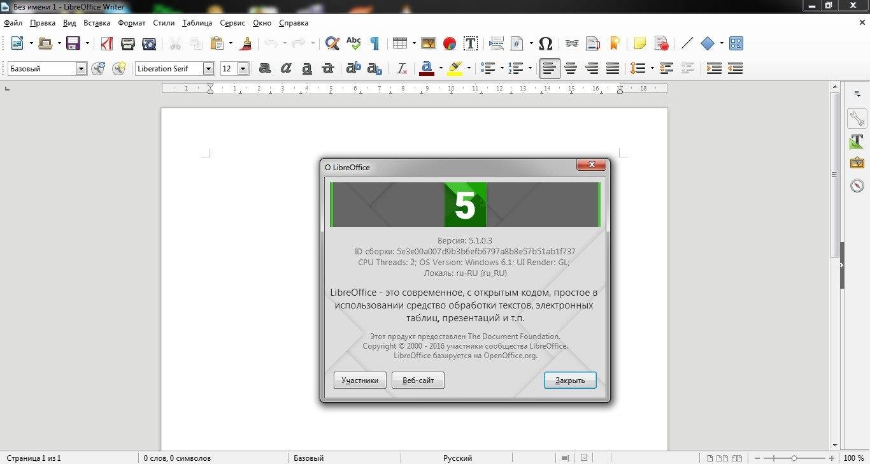Open sidebar Styles and Formatting icon

pyautogui.click(x=857, y=141)
